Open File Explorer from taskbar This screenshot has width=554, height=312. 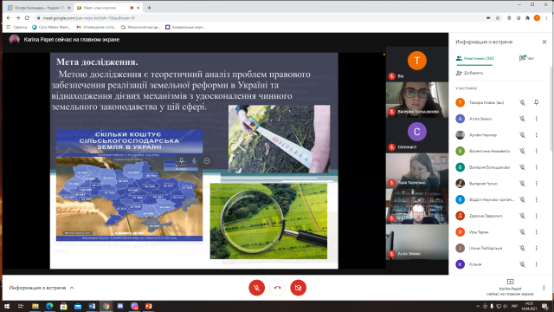35,306
